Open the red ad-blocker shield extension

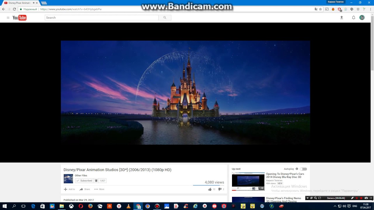pos(340,9)
